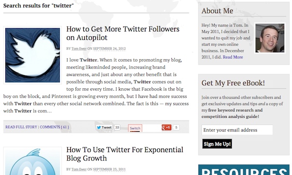Viewport: 292px width, 175px height.
Task: Click READ FULL STORY link
Action: (x=21, y=127)
